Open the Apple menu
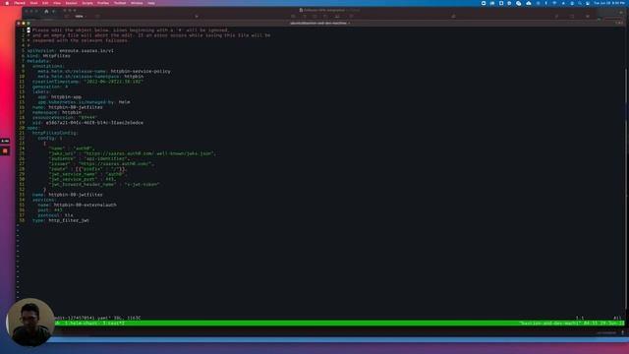The width and height of the screenshot is (629, 354). click(7, 3)
